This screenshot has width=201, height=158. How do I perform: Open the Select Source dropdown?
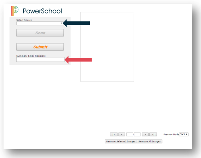[x=40, y=23]
